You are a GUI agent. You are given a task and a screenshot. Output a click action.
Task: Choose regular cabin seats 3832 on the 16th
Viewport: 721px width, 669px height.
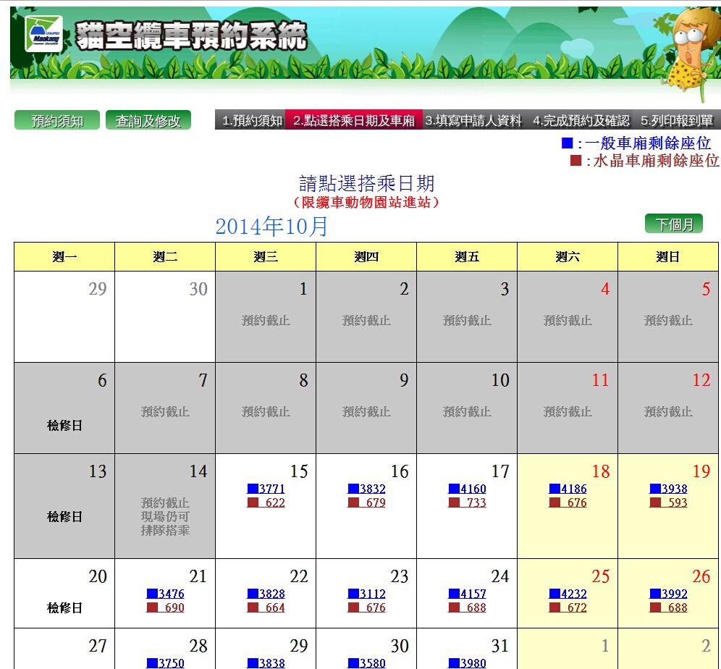[366, 488]
